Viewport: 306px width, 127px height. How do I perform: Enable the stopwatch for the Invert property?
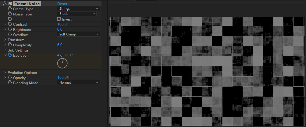coord(10,19)
